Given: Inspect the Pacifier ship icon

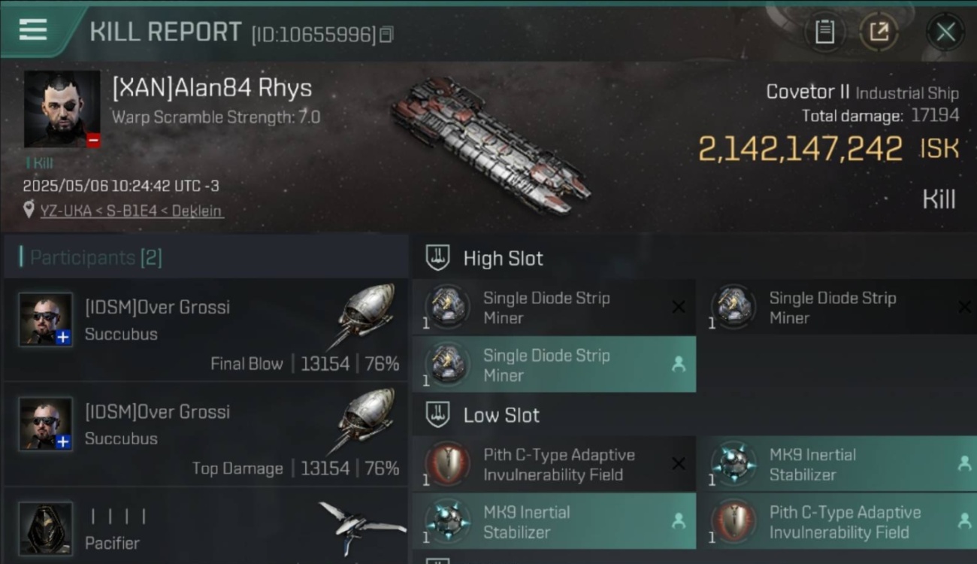Looking at the screenshot, I should 361,525.
